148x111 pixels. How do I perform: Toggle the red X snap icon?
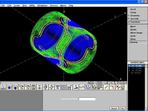pos(122,83)
